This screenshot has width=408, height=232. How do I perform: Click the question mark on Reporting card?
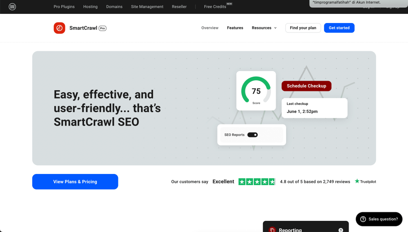click(x=341, y=230)
